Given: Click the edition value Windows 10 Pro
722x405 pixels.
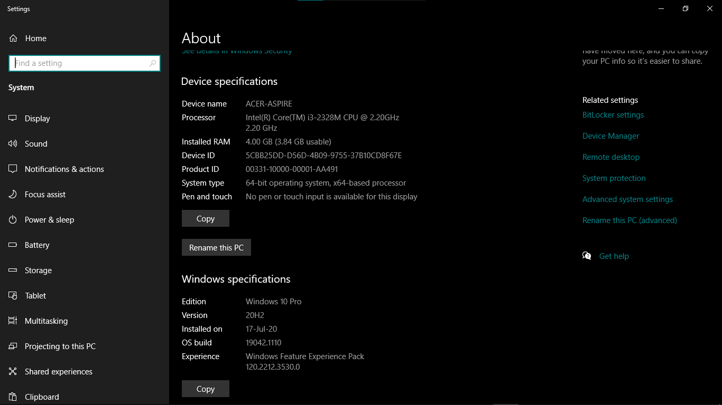Looking at the screenshot, I should coord(273,302).
